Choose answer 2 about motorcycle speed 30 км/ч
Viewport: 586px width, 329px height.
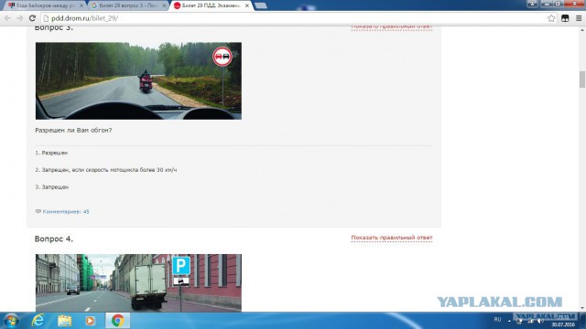pyautogui.click(x=106, y=170)
